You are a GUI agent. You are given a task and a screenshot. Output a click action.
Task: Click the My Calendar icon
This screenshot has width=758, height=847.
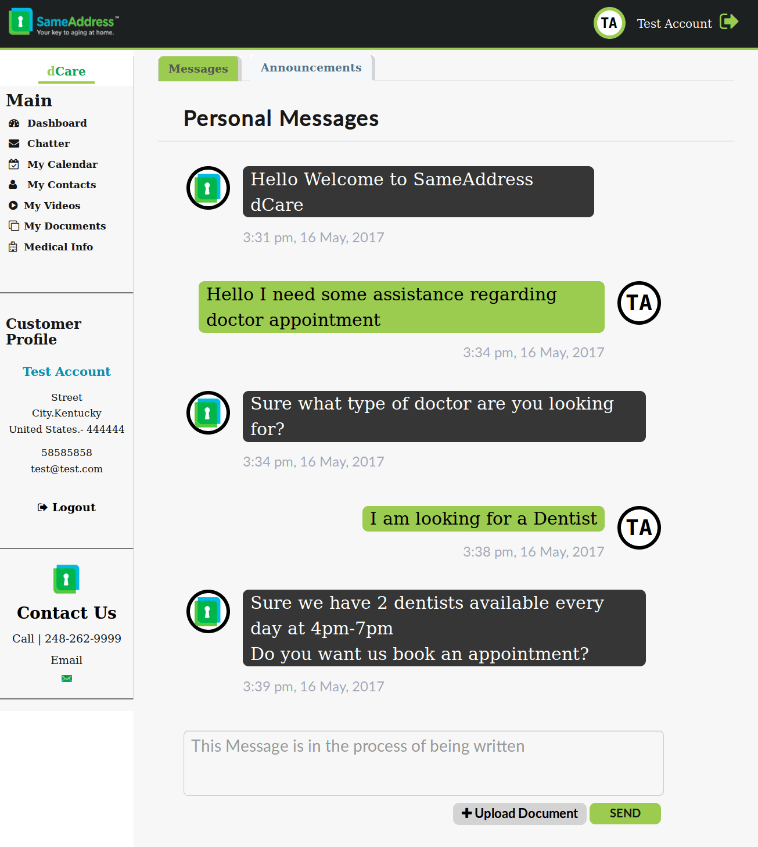[14, 164]
